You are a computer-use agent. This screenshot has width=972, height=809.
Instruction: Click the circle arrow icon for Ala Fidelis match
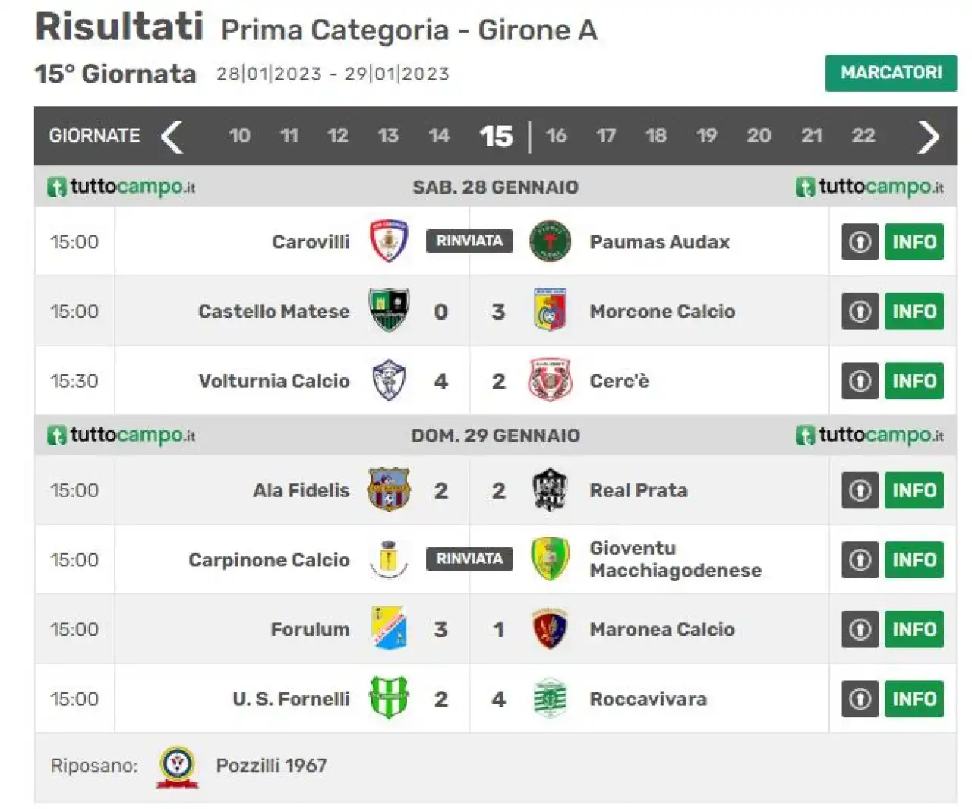click(860, 490)
